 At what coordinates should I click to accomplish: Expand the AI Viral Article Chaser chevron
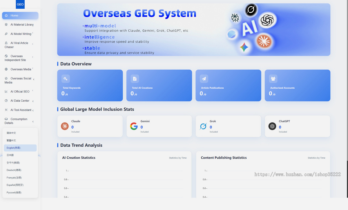tap(32, 44)
